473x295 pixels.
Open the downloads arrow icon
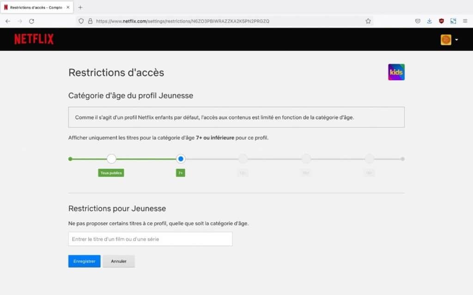pos(429,21)
